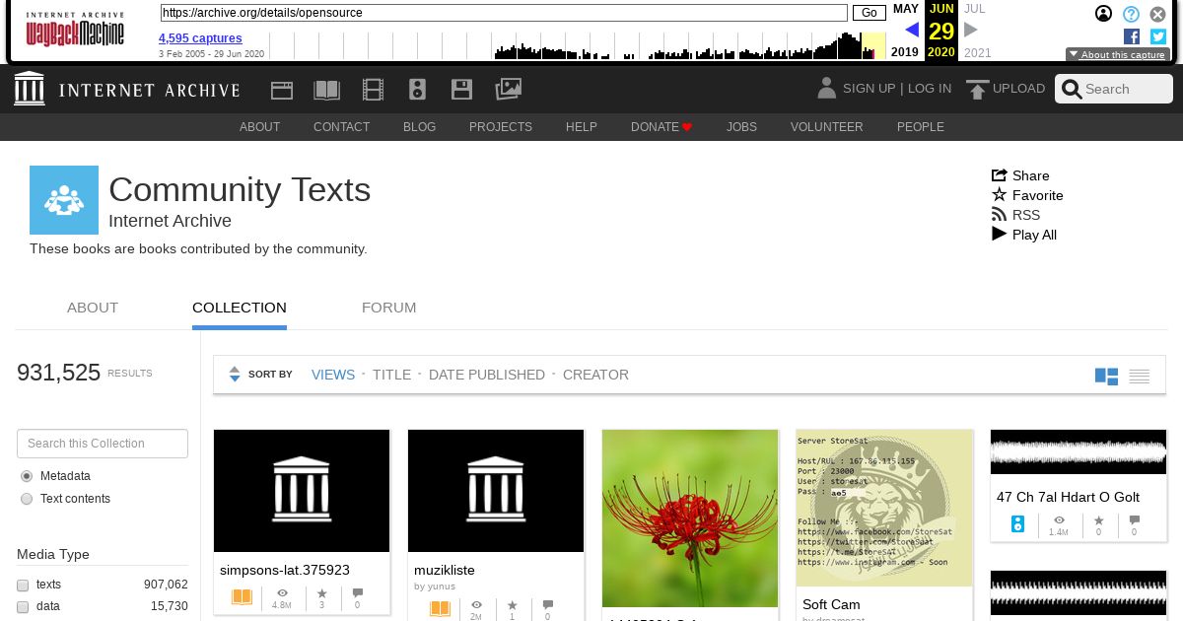Open the Texts book icon in navbar
The width and height of the screenshot is (1183, 621).
coord(326,90)
